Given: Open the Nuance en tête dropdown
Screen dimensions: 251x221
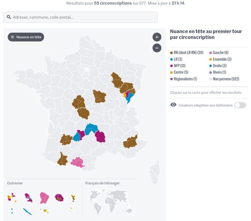Looking at the screenshot, I should 26,37.
